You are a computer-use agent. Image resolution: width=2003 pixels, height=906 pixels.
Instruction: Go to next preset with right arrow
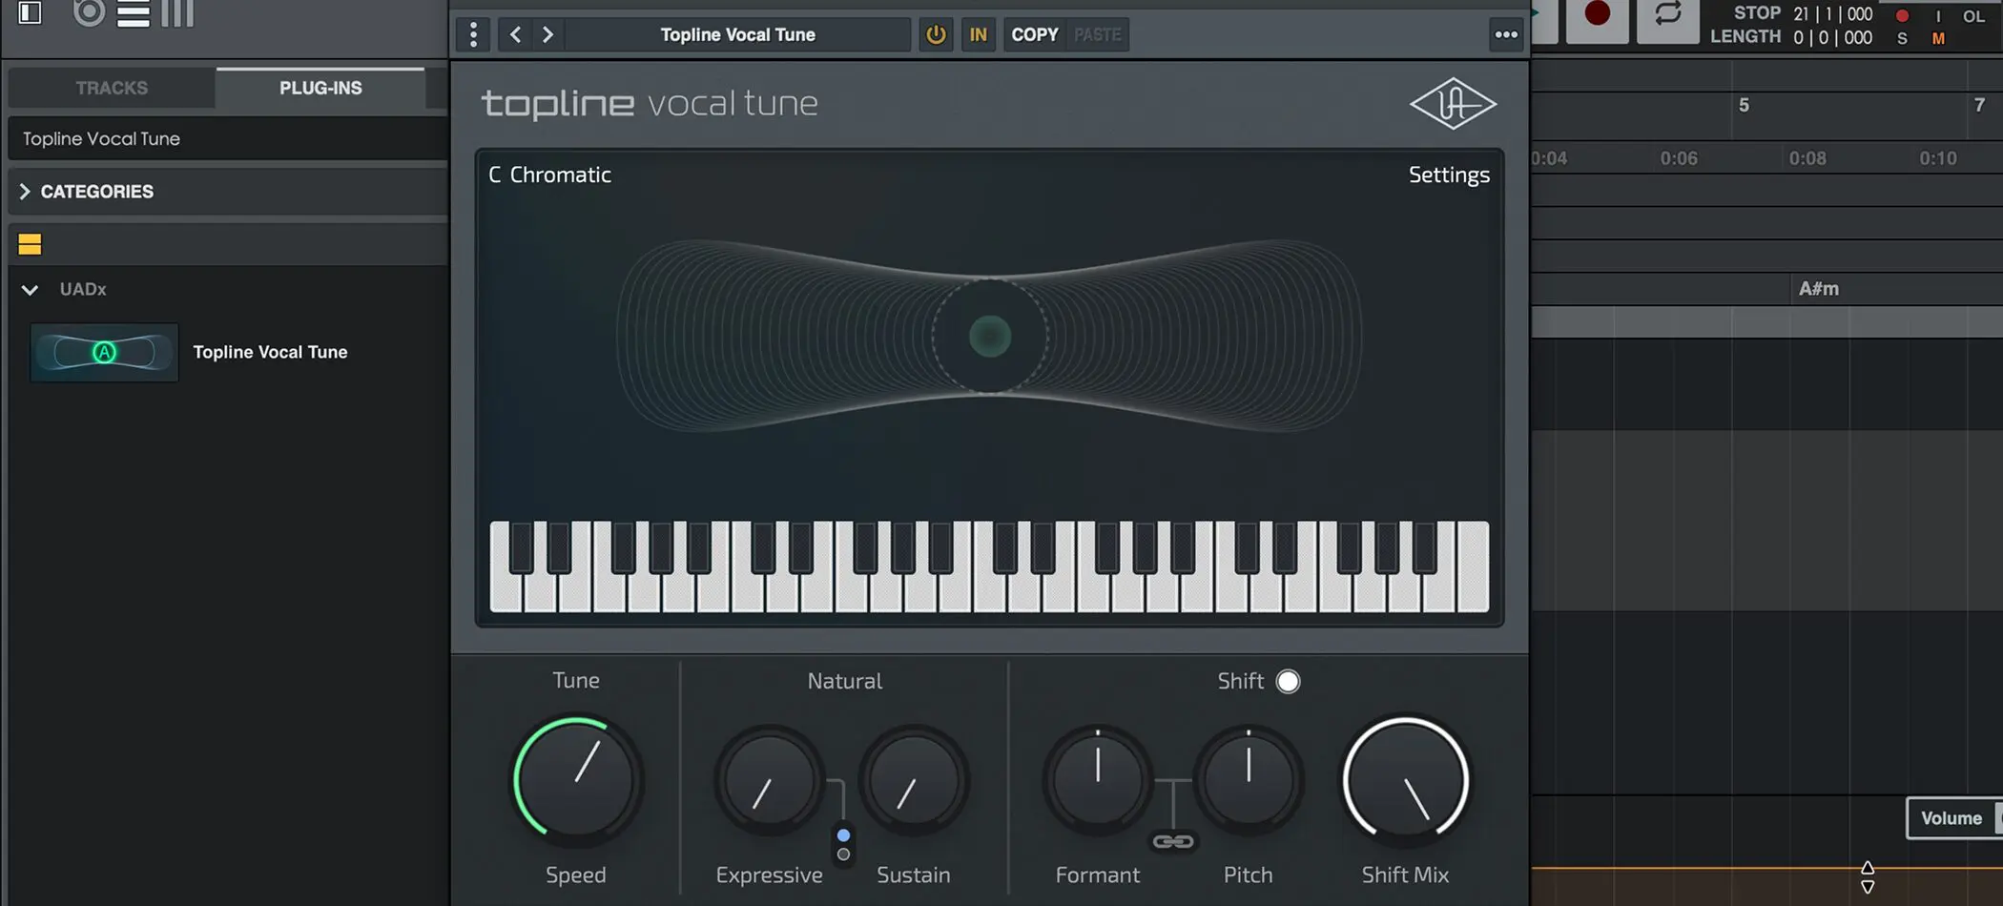[x=547, y=34]
